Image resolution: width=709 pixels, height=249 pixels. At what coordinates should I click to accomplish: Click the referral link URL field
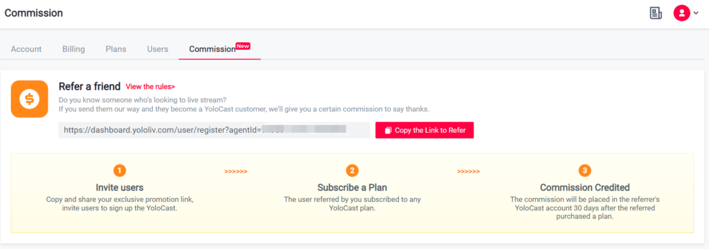(215, 130)
